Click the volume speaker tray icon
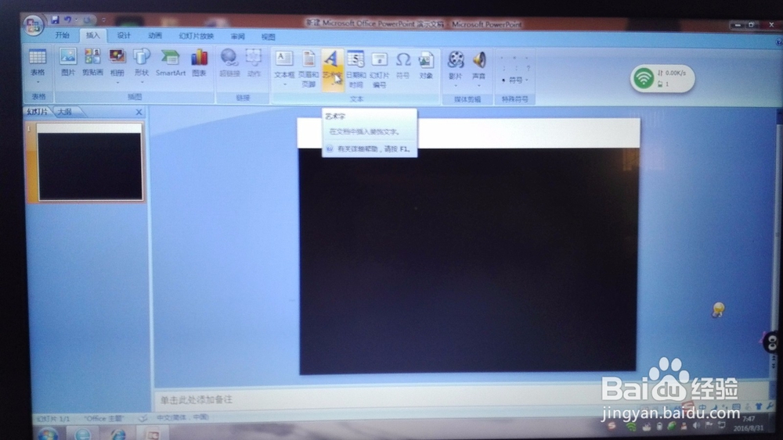The image size is (783, 440). pyautogui.click(x=697, y=426)
